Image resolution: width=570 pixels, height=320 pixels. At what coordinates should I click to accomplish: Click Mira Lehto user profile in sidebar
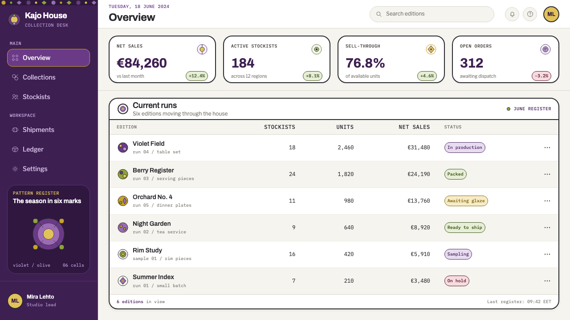coord(49,300)
